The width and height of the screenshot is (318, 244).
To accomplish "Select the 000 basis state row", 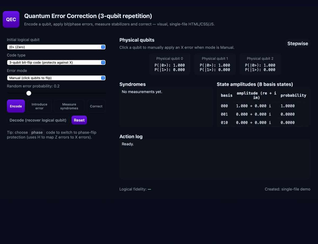I will click(263, 106).
